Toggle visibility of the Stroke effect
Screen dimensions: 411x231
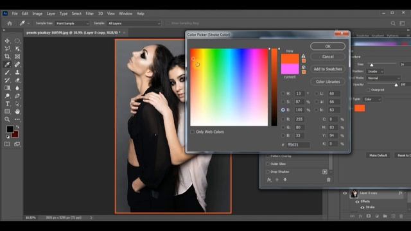click(x=362, y=207)
